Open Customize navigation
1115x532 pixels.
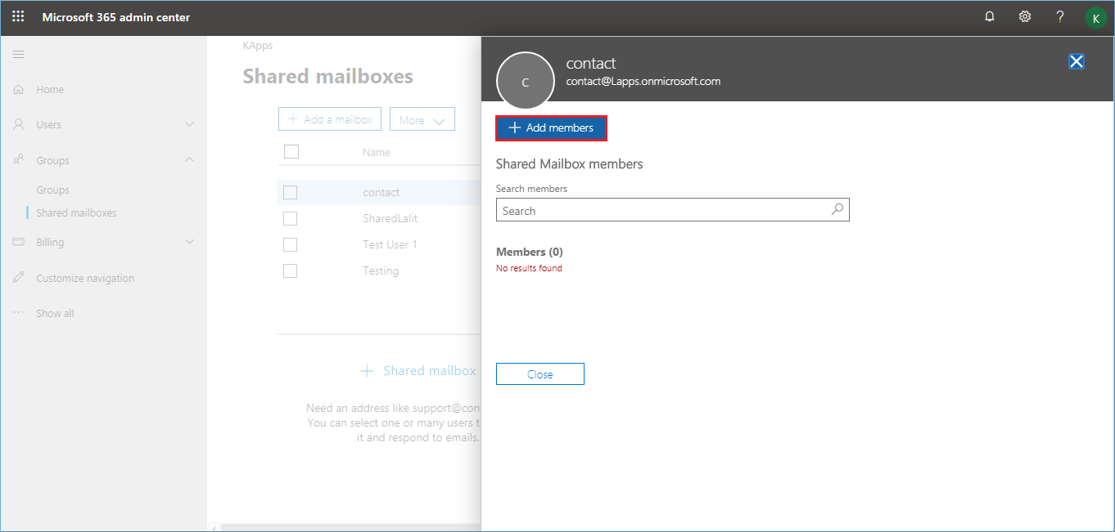tap(85, 278)
